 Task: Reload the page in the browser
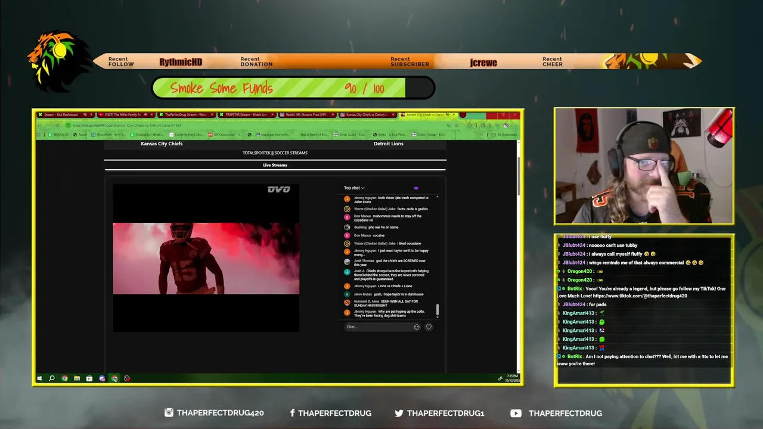coord(57,125)
